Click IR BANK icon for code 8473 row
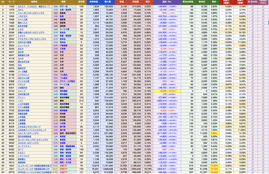The image size is (269, 174). click(x=252, y=133)
